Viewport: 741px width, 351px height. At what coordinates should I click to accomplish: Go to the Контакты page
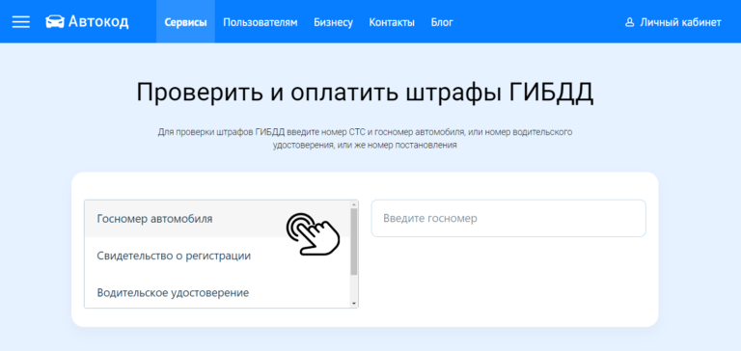point(392,22)
